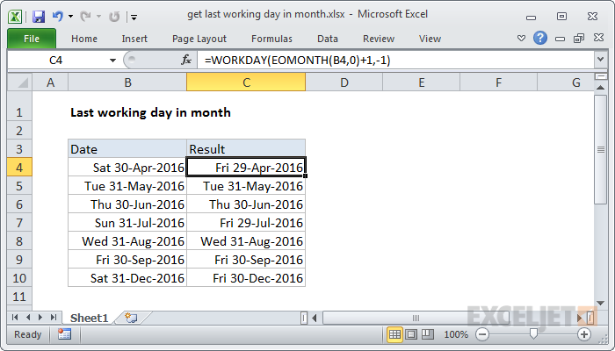Select cell with 'Sat 30-Apr-2016'

coord(127,168)
